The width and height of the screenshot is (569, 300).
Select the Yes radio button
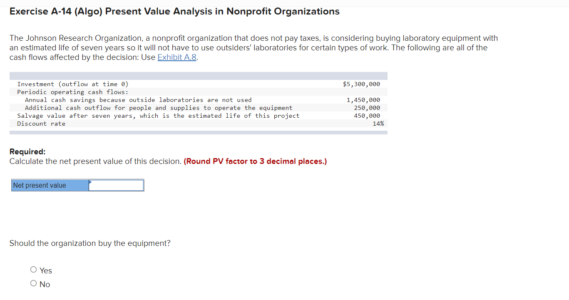[33, 270]
